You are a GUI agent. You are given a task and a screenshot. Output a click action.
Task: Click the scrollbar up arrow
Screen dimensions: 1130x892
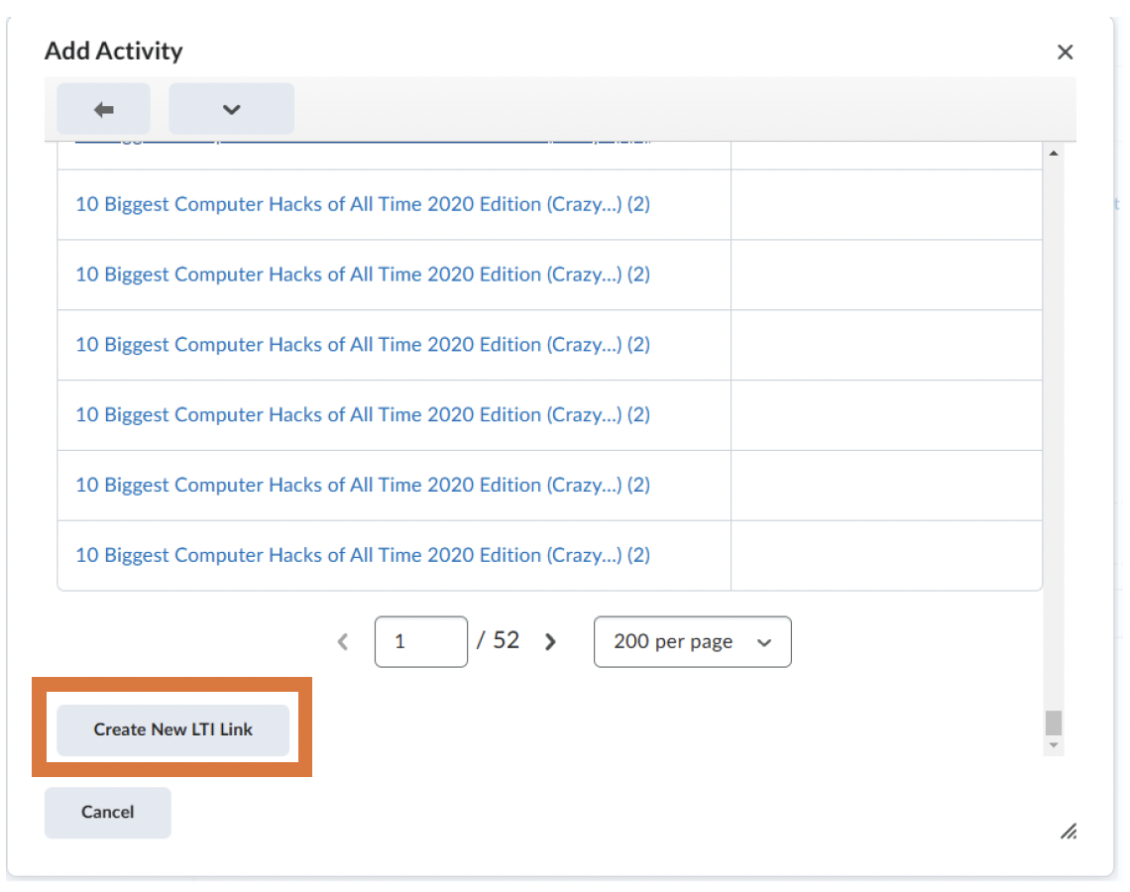tap(1053, 154)
